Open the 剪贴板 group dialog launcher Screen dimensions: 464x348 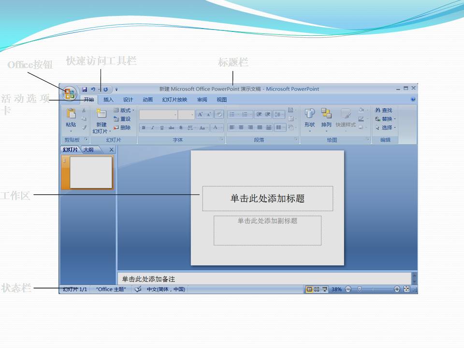coord(86,139)
